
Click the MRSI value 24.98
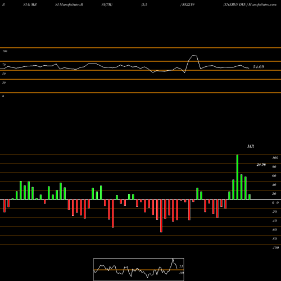(261, 165)
